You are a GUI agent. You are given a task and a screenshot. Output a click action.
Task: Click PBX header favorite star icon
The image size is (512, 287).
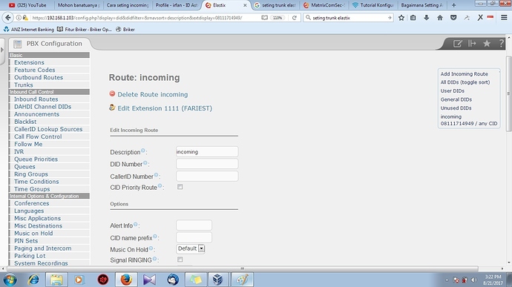487,44
